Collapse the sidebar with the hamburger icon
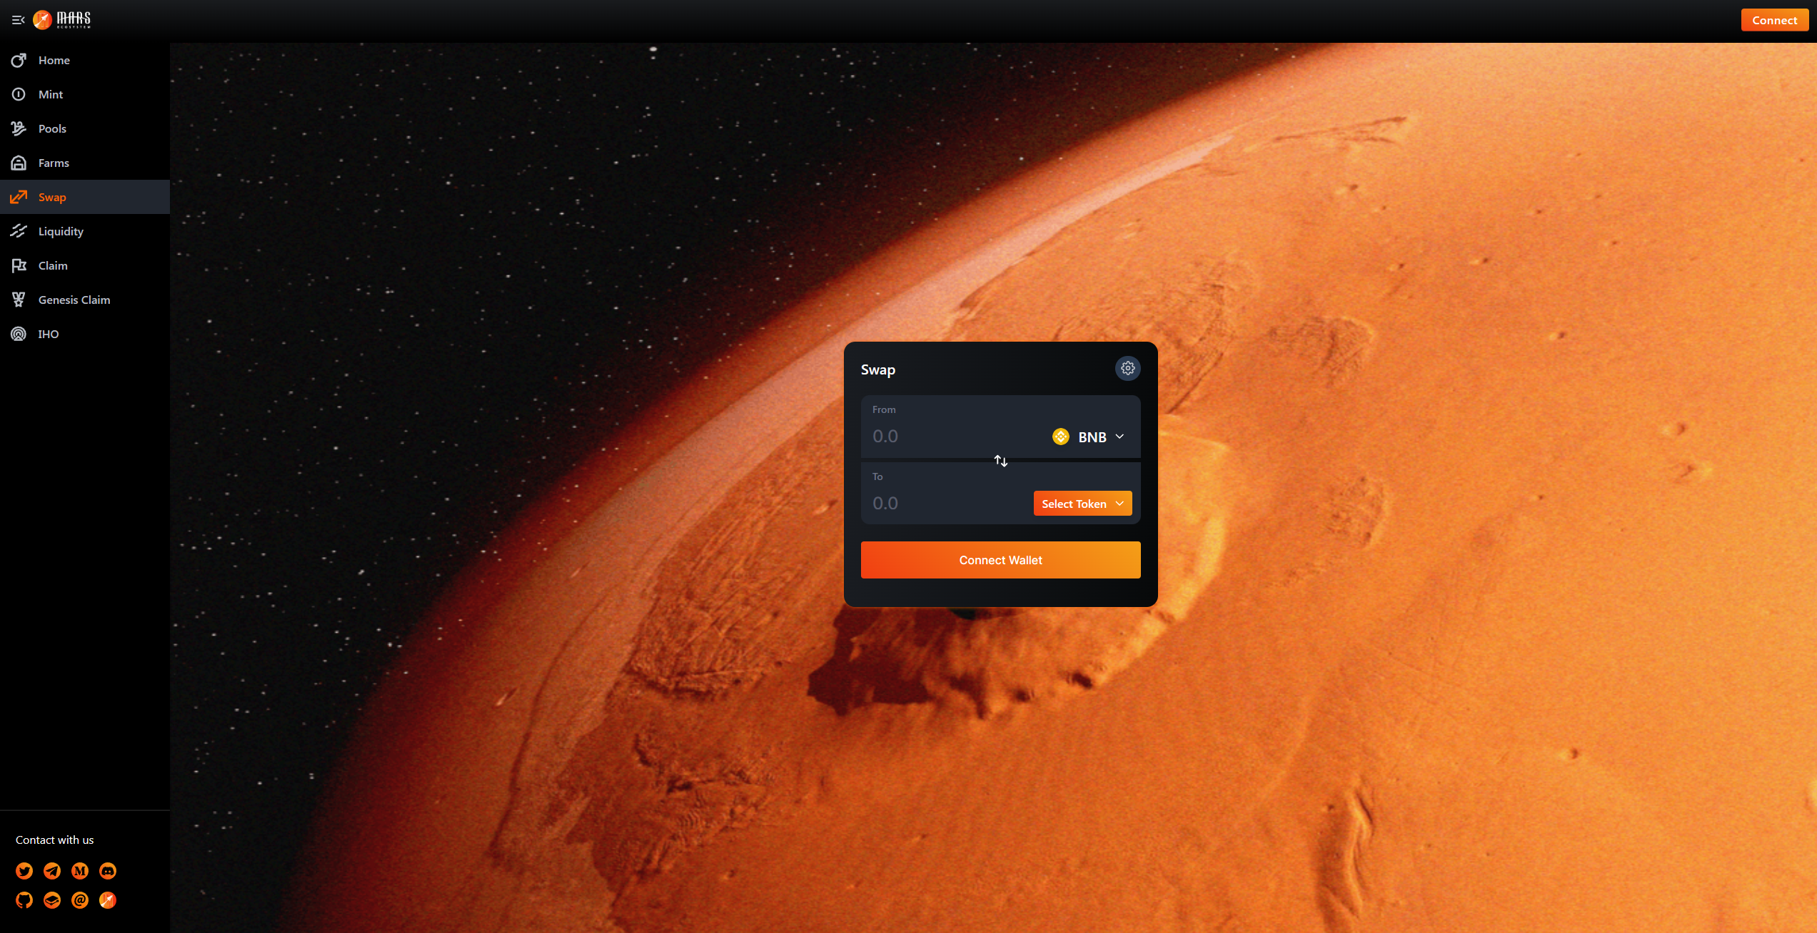This screenshot has width=1817, height=933. [19, 20]
